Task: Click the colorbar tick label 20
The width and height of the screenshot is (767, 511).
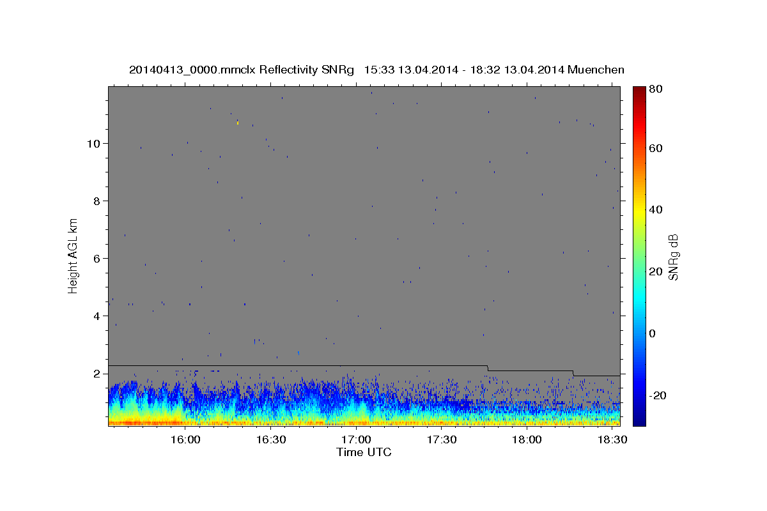Action: [x=656, y=271]
